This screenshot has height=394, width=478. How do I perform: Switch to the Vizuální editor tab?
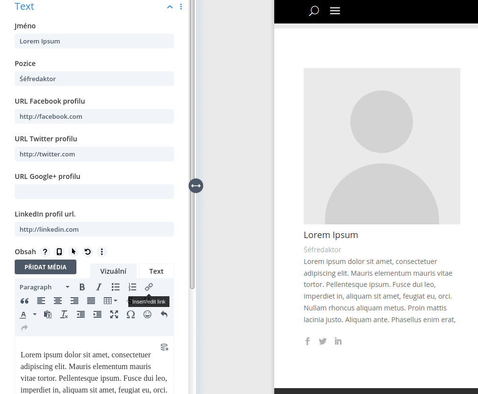113,271
